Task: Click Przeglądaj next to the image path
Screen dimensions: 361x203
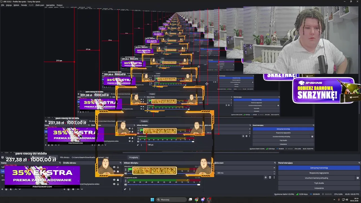Action: click(x=133, y=157)
